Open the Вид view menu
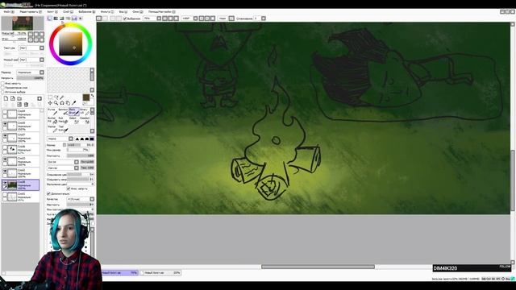The image size is (516, 290). tap(123, 12)
